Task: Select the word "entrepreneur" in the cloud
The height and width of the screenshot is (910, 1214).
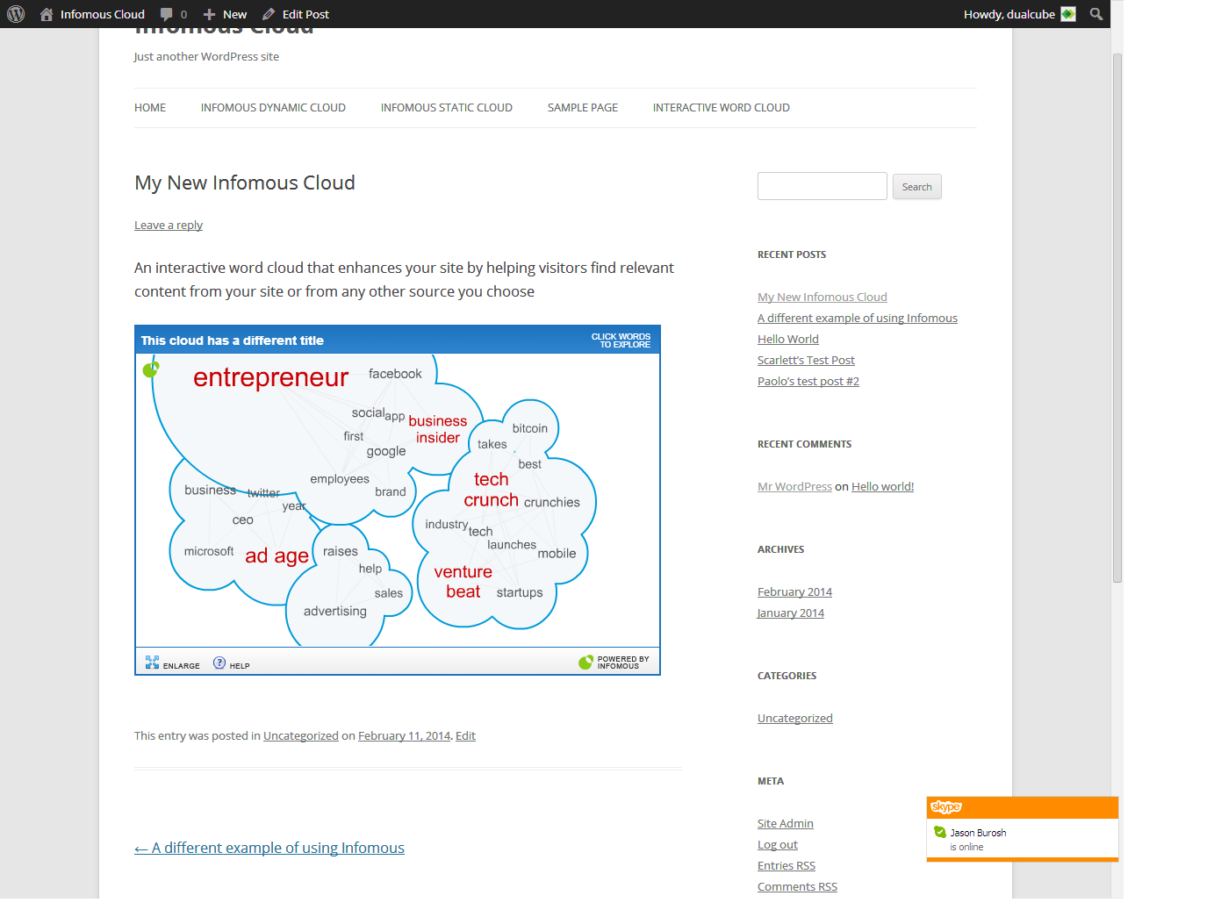Action: point(270,377)
